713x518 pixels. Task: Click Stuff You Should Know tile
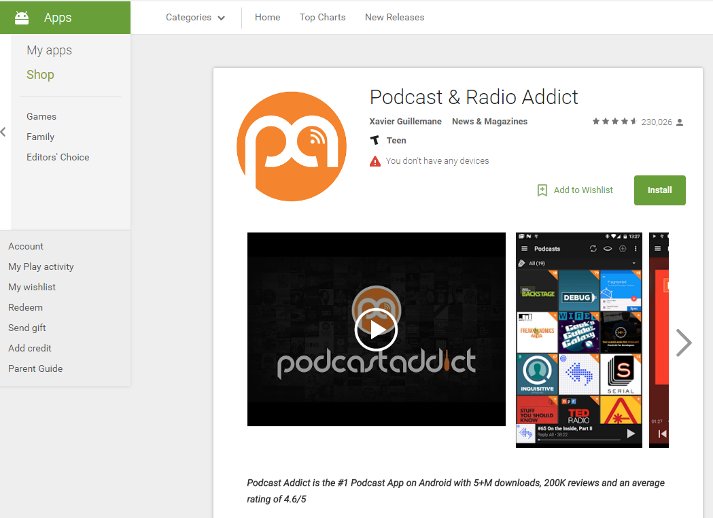[537, 410]
